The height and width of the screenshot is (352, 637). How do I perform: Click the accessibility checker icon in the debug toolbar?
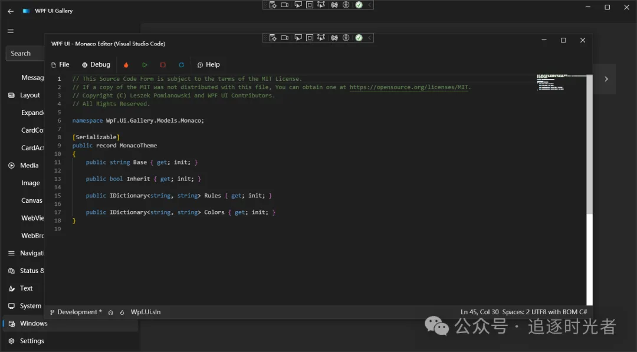coord(347,38)
